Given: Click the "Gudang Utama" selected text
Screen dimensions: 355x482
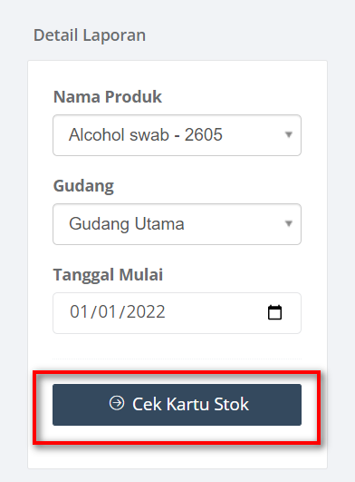Looking at the screenshot, I should pos(127,224).
